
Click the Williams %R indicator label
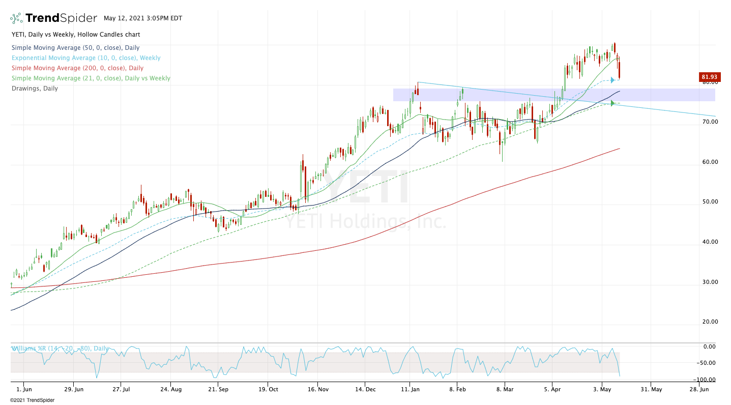[60, 349]
